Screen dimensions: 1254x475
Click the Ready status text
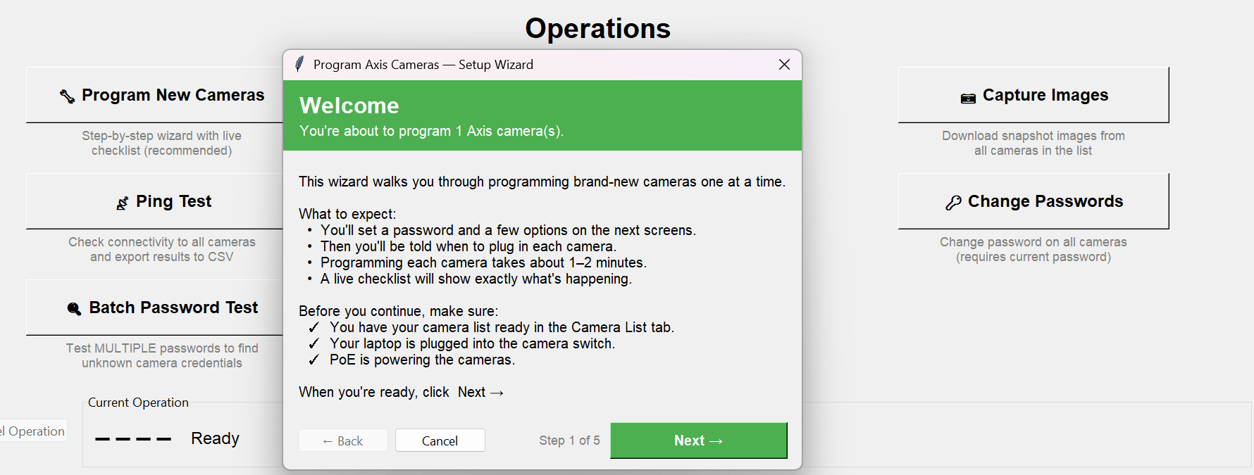pyautogui.click(x=215, y=438)
